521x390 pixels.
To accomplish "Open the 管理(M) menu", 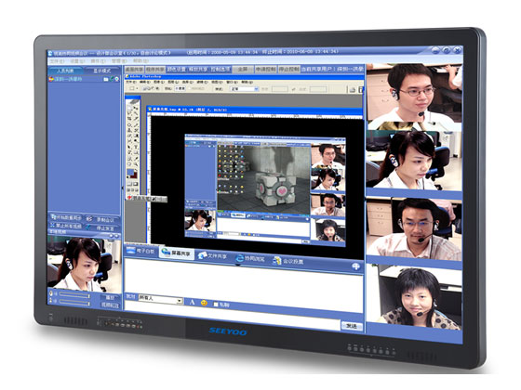I will (119, 61).
